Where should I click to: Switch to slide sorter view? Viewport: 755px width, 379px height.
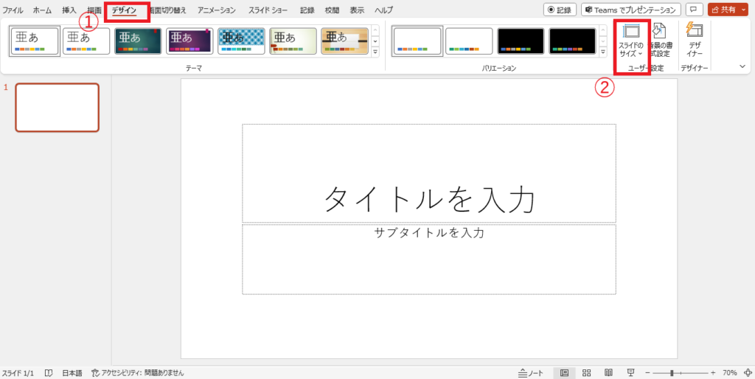pos(586,373)
